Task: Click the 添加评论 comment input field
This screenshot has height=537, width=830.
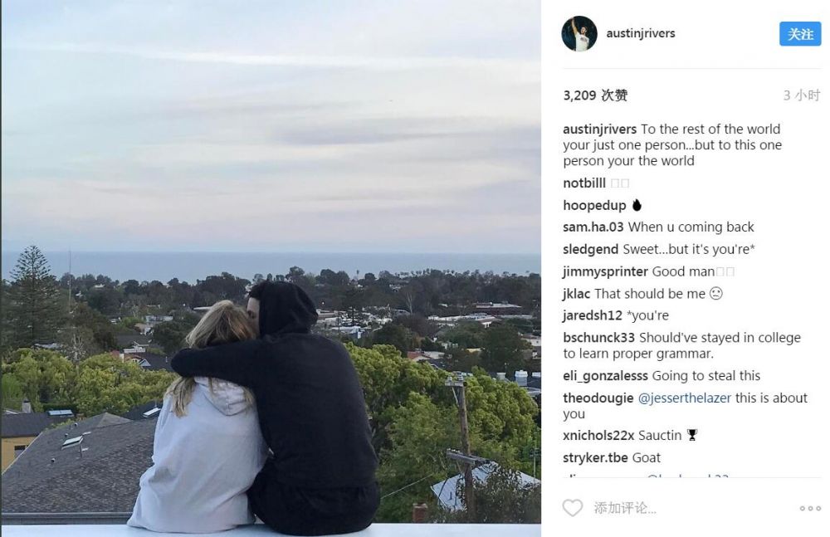Action: tap(688, 509)
